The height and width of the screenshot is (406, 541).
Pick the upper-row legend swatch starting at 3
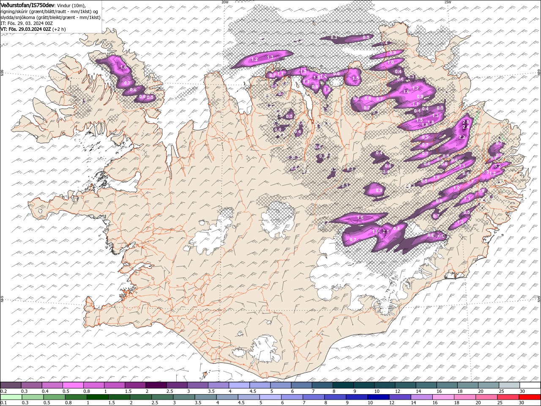197,385
